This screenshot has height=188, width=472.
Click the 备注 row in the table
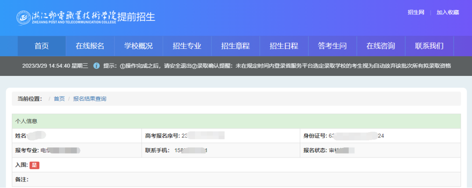point(22,180)
